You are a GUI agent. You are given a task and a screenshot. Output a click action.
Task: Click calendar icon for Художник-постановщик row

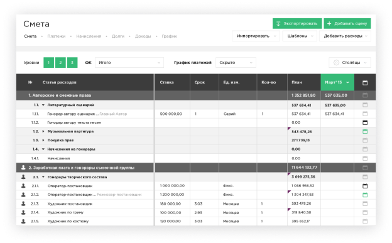(x=365, y=203)
